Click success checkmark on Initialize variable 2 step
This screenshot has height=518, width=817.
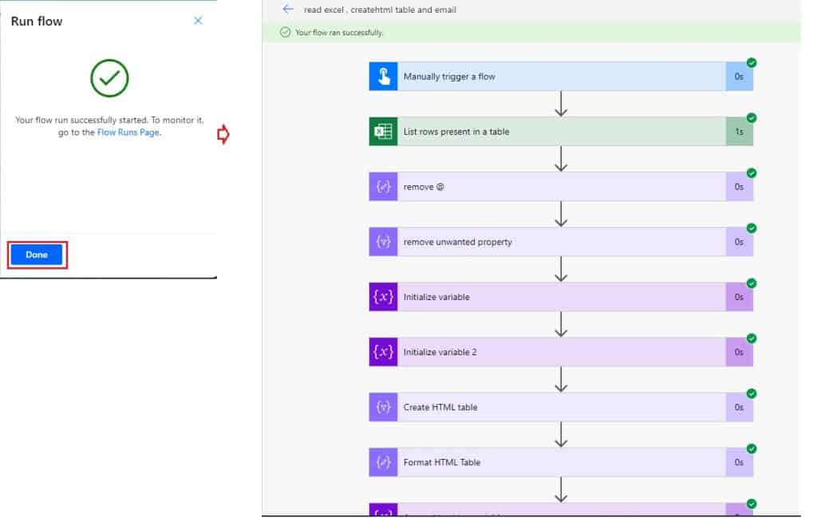pyautogui.click(x=752, y=338)
